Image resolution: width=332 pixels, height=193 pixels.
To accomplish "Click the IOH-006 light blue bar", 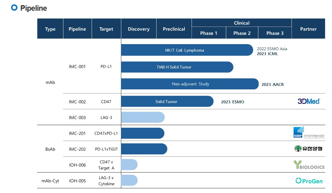I will coord(129,165).
